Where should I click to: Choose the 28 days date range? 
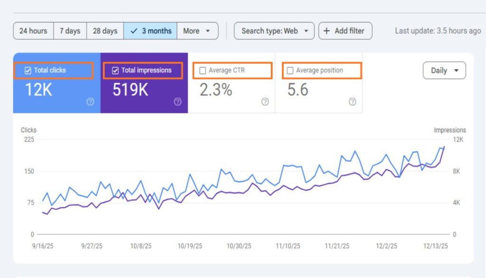(x=105, y=31)
